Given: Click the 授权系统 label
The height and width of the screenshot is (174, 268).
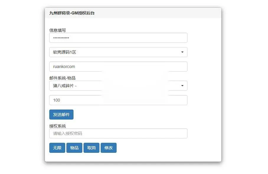Looking at the screenshot, I should [x=58, y=126].
